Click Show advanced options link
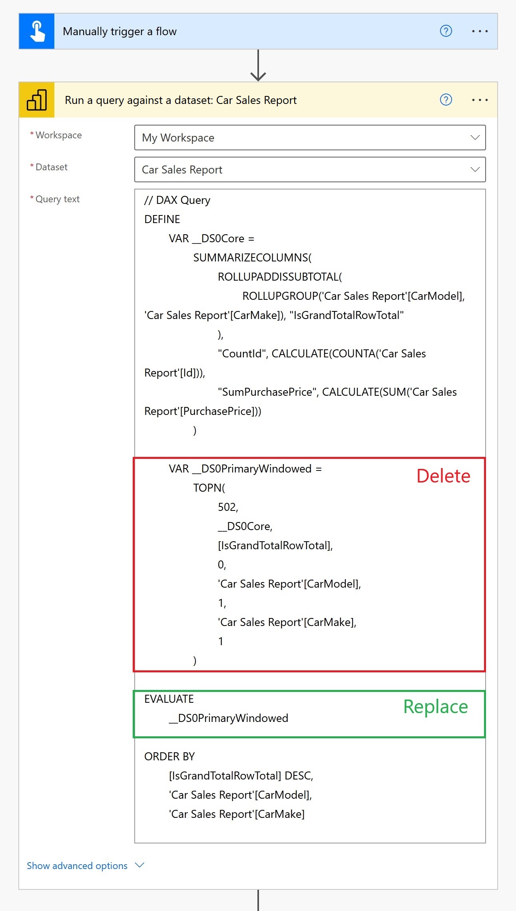This screenshot has width=516, height=911. 77,865
